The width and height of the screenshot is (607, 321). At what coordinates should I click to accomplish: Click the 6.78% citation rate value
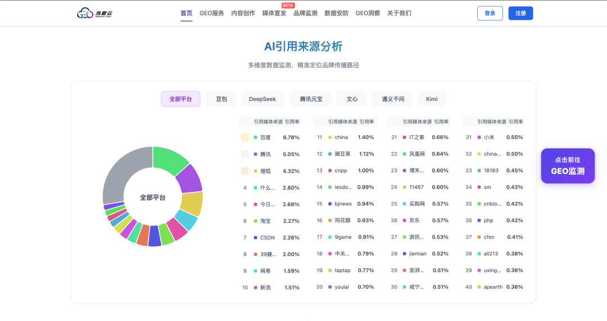tap(291, 137)
